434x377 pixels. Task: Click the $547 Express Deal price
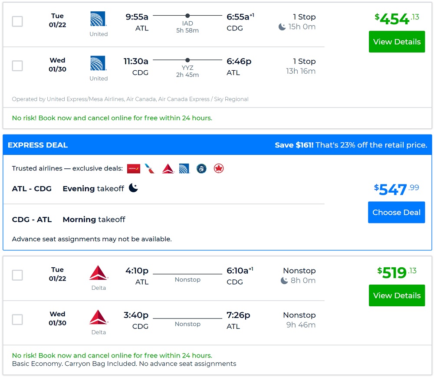[x=396, y=189]
